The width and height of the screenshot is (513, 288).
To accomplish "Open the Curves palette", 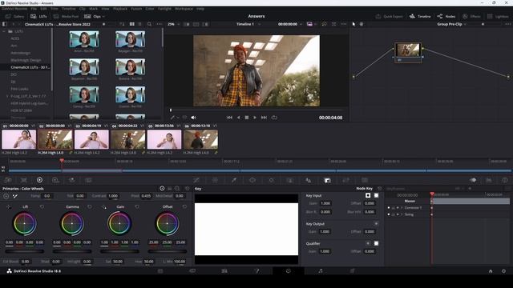I will pyautogui.click(x=196, y=180).
